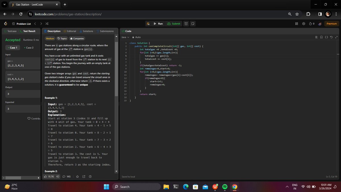
Task: Open Chrome side panel icon
Action: (x=320, y=14)
